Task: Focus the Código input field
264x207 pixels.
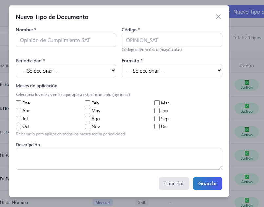Action: point(172,40)
